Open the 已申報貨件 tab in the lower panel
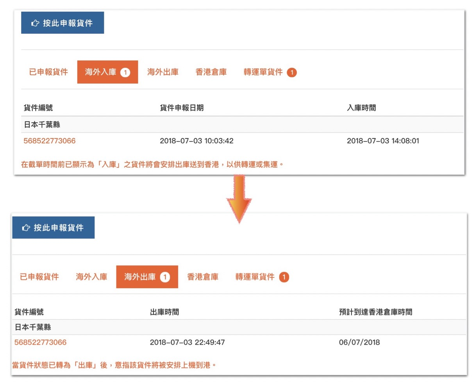The height and width of the screenshot is (387, 475). pyautogui.click(x=39, y=277)
